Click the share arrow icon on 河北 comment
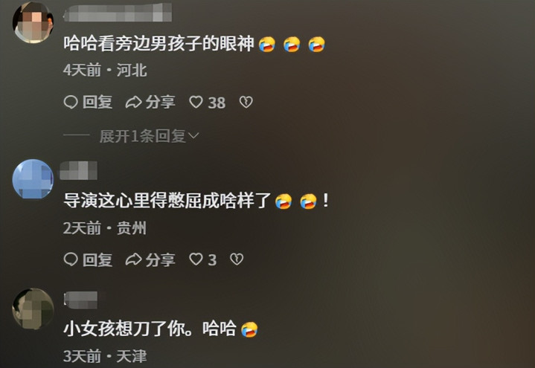The image size is (535, 368). (x=133, y=103)
